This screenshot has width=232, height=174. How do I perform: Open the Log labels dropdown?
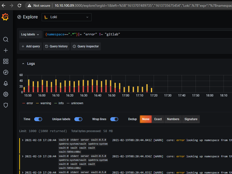pos(30,35)
